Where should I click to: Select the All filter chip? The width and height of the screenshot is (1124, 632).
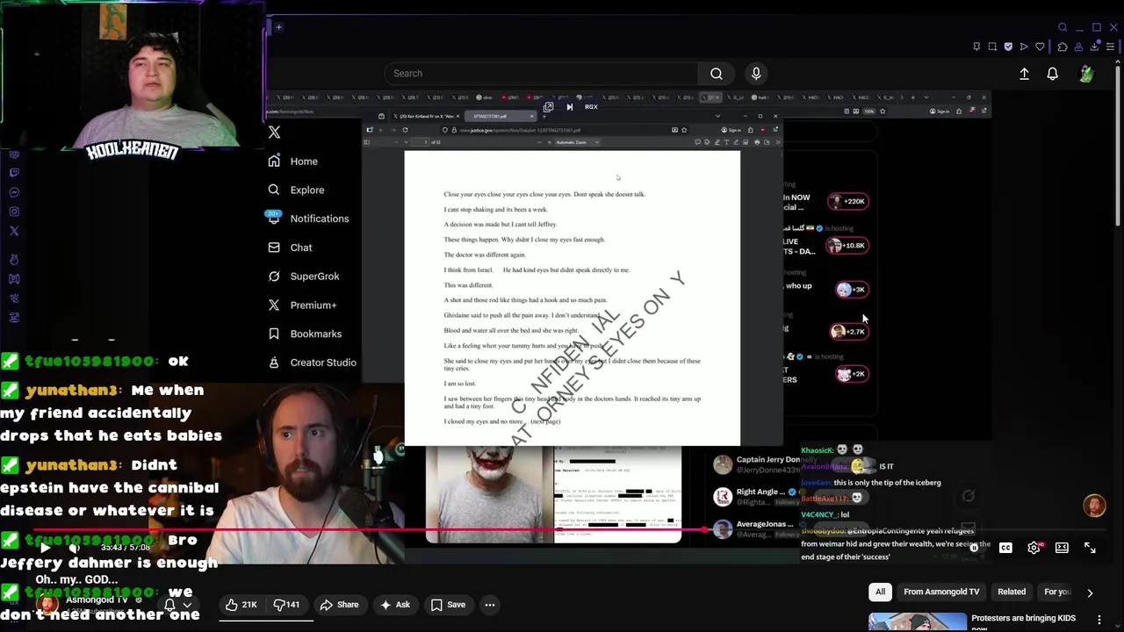[x=880, y=592]
